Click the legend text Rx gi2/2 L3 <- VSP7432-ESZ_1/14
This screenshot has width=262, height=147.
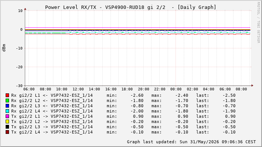52,106
